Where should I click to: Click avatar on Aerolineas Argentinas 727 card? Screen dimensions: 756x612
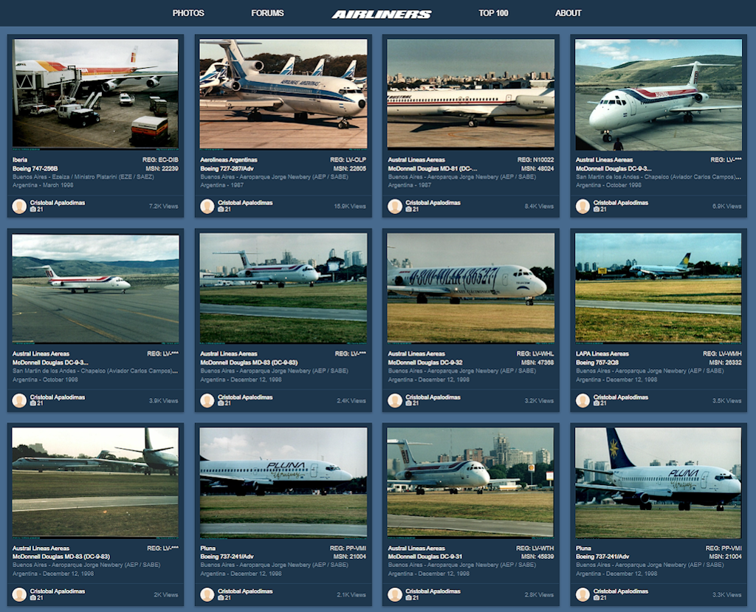pyautogui.click(x=207, y=206)
